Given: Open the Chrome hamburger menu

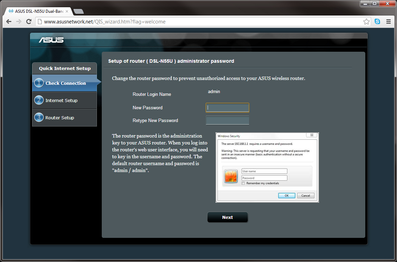Looking at the screenshot, I should [x=388, y=21].
